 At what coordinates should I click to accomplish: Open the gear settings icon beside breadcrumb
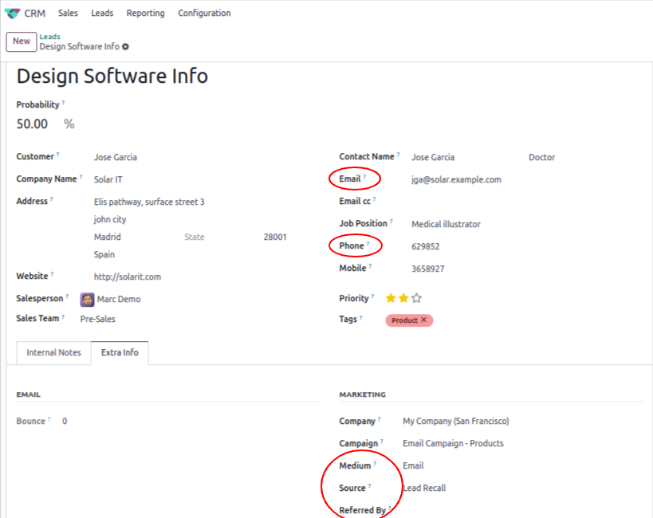pos(125,46)
